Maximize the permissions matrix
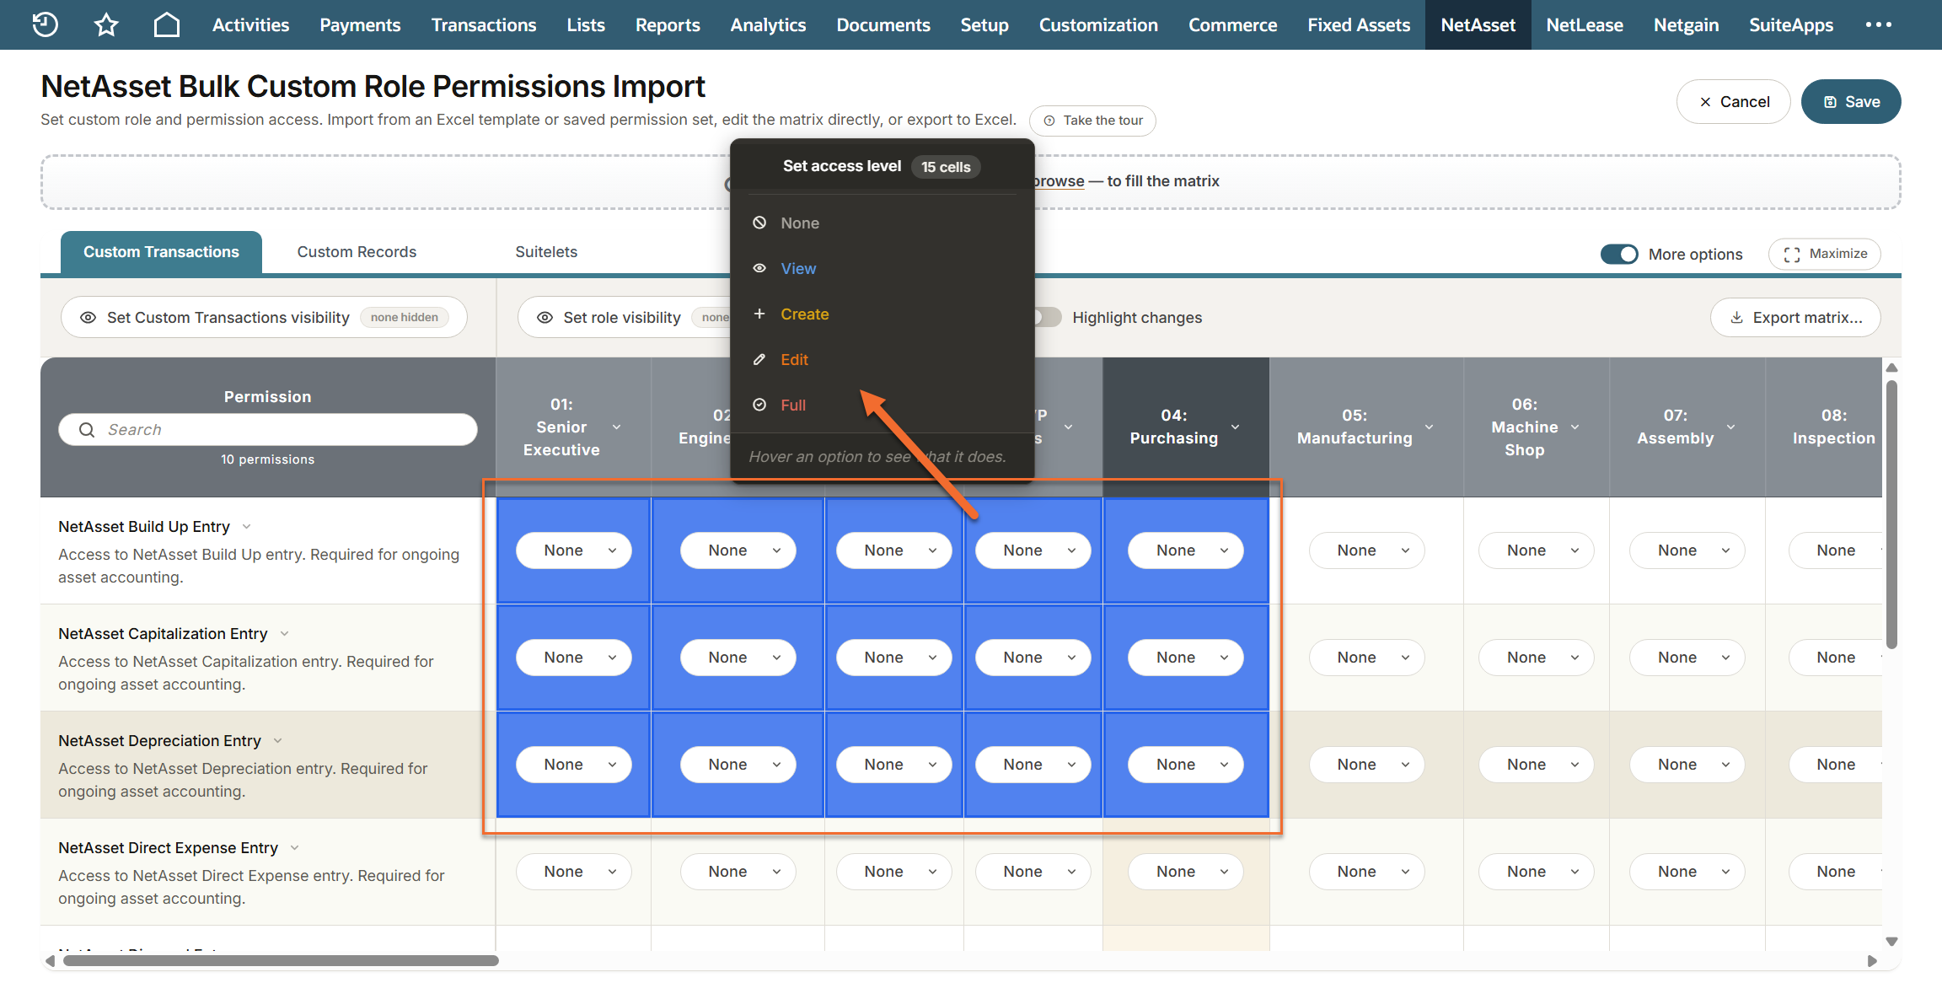This screenshot has width=1942, height=999. tap(1825, 254)
